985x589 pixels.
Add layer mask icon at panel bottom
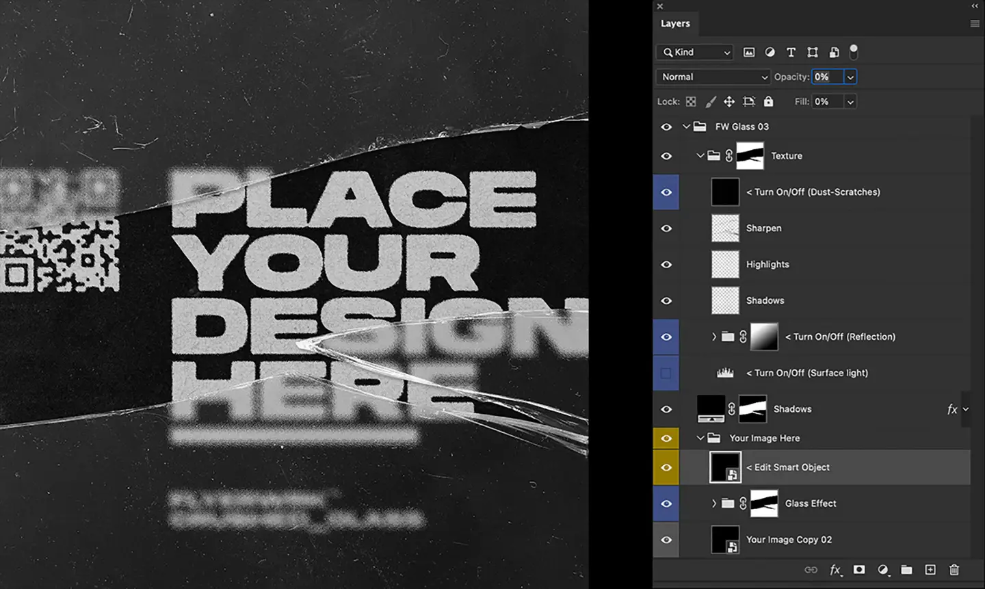point(859,570)
